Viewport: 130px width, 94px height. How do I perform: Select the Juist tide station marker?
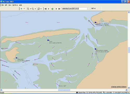[48, 40]
